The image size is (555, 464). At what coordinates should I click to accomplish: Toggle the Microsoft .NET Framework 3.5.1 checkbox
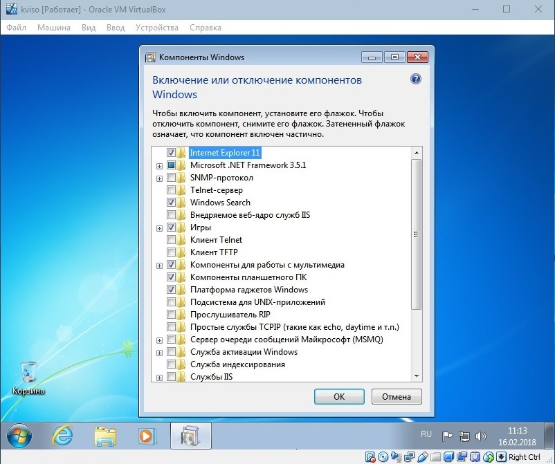pyautogui.click(x=171, y=165)
